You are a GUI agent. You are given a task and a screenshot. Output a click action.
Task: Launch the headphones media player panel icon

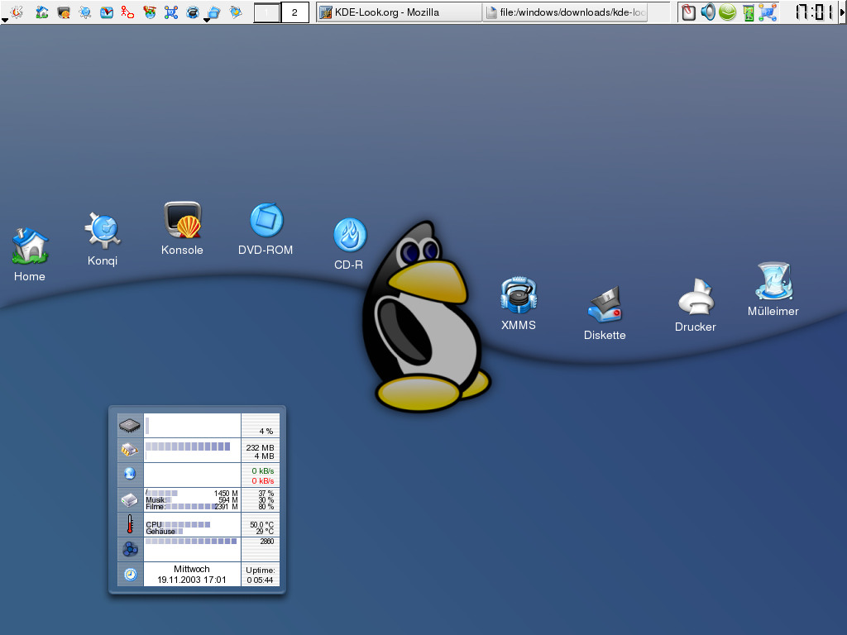click(192, 12)
